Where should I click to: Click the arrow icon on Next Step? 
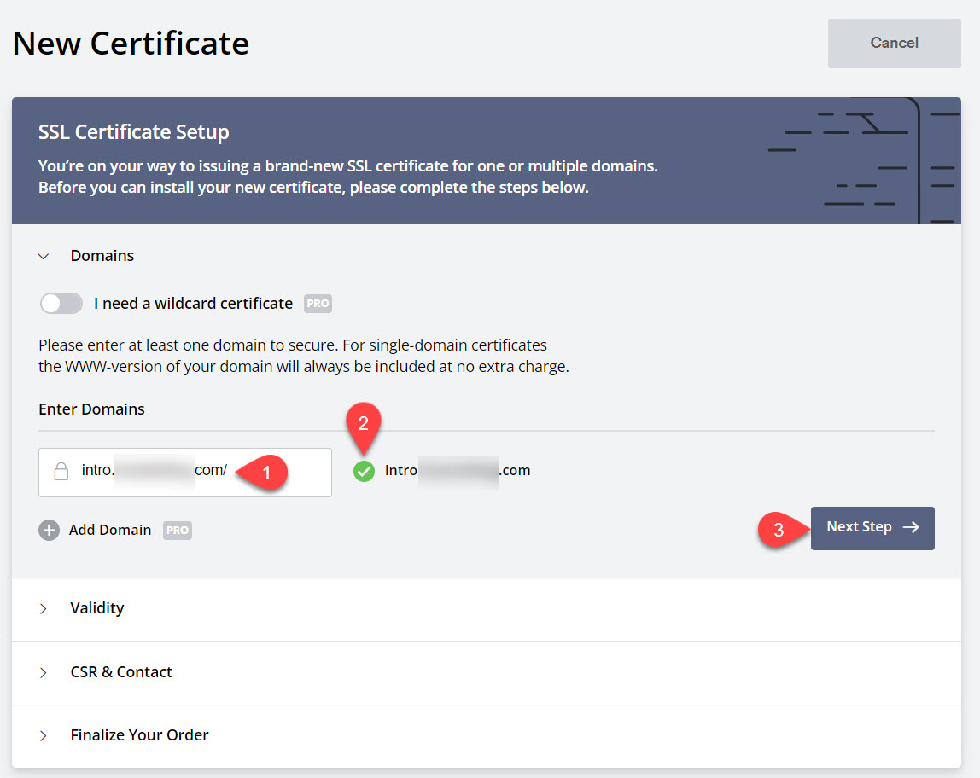(x=911, y=527)
